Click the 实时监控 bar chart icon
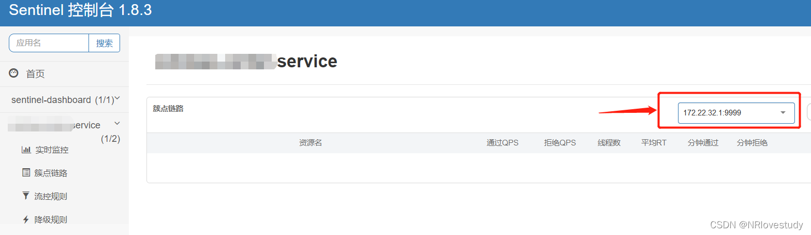This screenshot has width=811, height=235. [x=26, y=150]
